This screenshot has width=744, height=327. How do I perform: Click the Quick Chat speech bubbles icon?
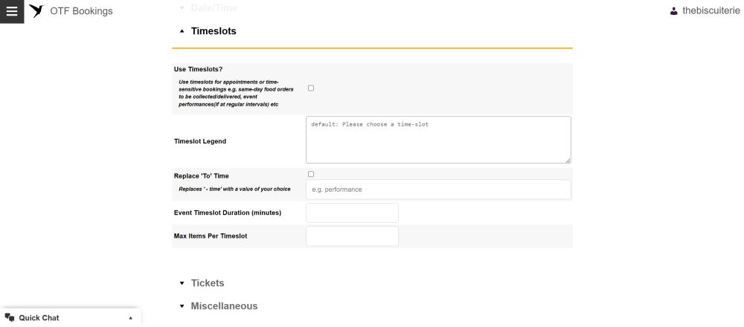tap(10, 317)
